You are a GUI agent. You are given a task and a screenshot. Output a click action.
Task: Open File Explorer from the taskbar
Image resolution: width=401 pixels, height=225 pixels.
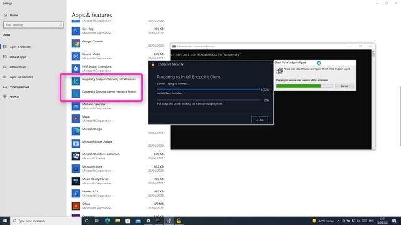118,221
